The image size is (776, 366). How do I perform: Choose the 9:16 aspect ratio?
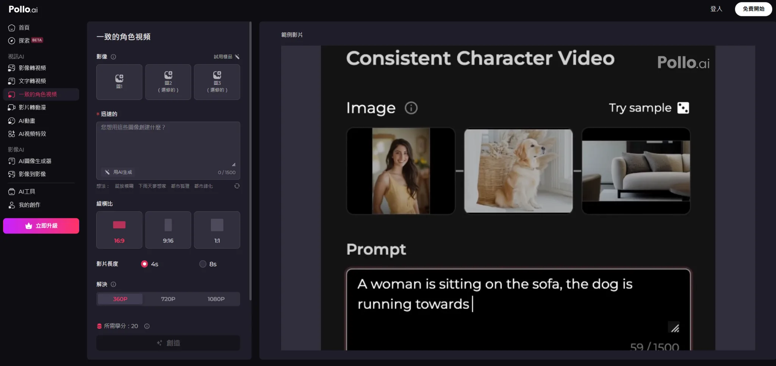point(168,230)
